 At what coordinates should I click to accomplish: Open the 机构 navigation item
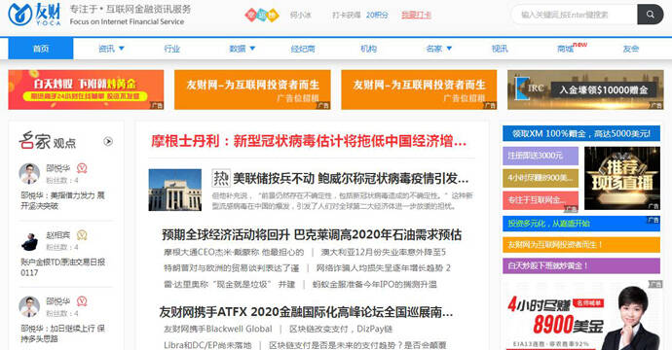click(368, 49)
